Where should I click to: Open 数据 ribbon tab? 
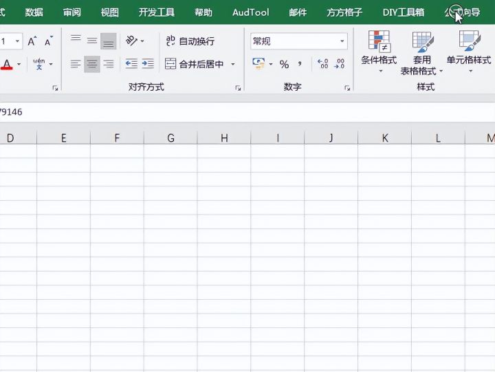tap(34, 12)
